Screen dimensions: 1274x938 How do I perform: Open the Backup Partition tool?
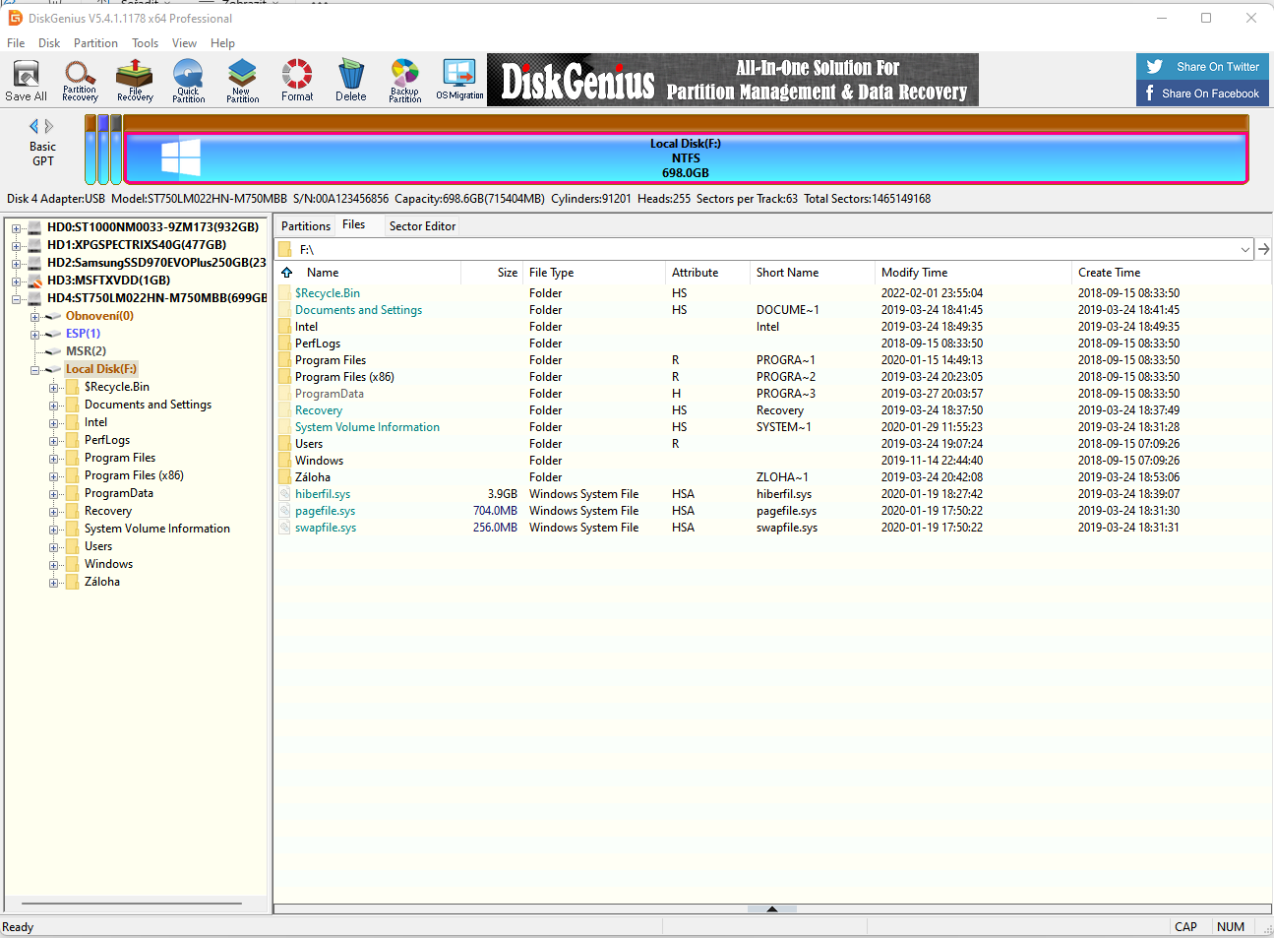pos(404,80)
